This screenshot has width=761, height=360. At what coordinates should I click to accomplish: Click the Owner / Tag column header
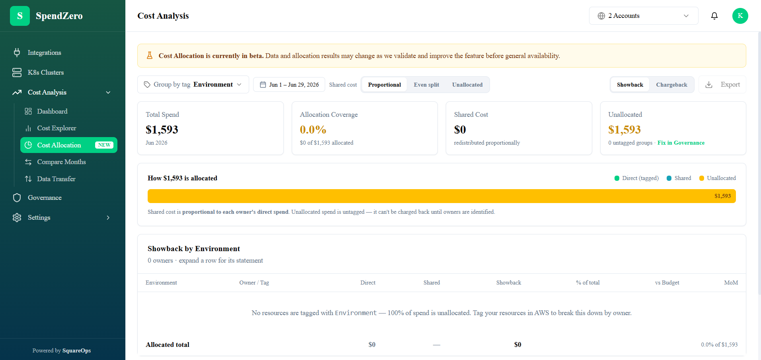(254, 283)
